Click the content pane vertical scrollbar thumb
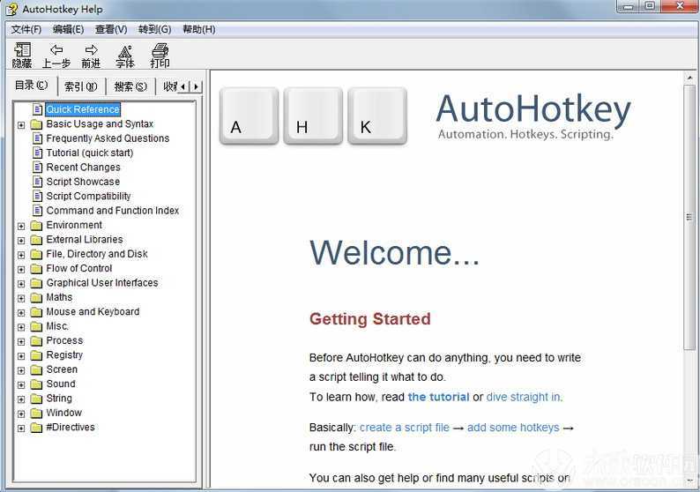The width and height of the screenshot is (700, 492). coord(689,217)
